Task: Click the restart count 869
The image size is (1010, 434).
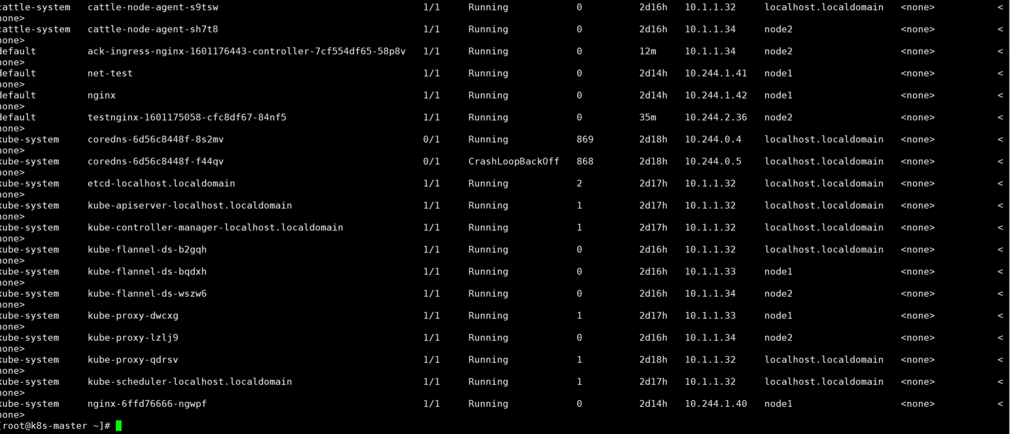Action: click(585, 140)
